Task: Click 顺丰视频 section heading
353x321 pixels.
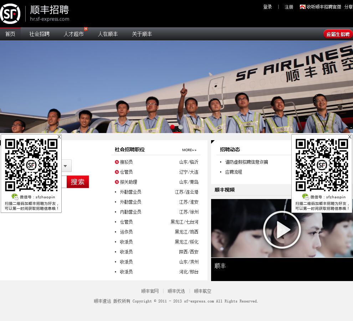Action: pyautogui.click(x=224, y=190)
